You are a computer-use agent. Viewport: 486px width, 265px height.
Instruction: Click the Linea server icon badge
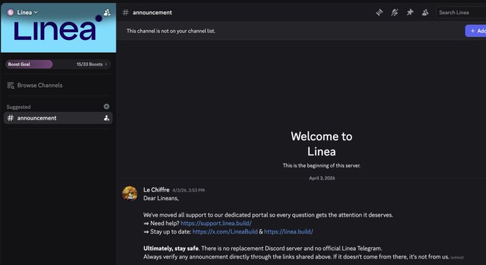(11, 12)
